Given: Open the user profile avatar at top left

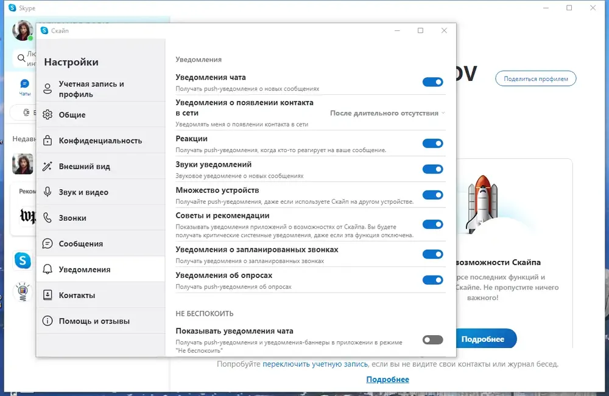Looking at the screenshot, I should click(x=23, y=30).
